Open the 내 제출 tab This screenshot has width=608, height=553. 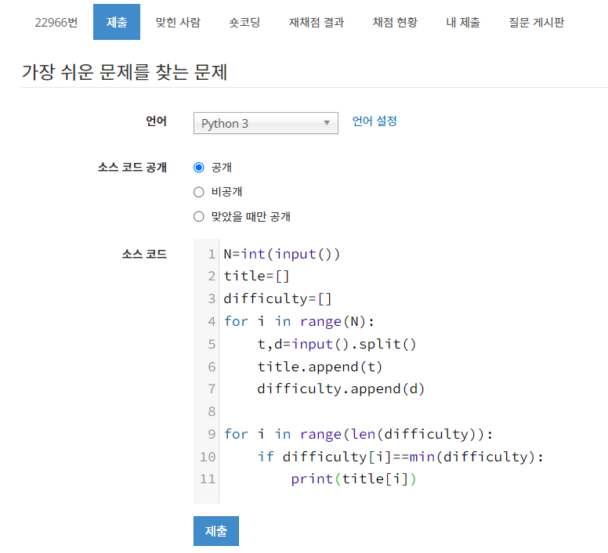coord(463,22)
